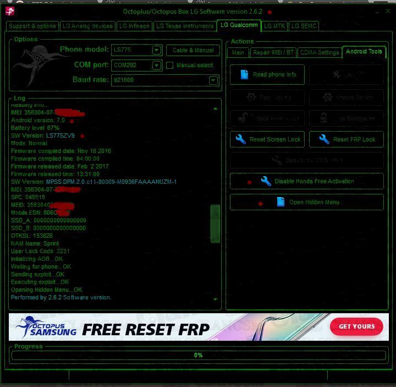This screenshot has width=396, height=387.
Task: Click 'Firmware released date: Feb 2 2017' line
Action: 60,167
